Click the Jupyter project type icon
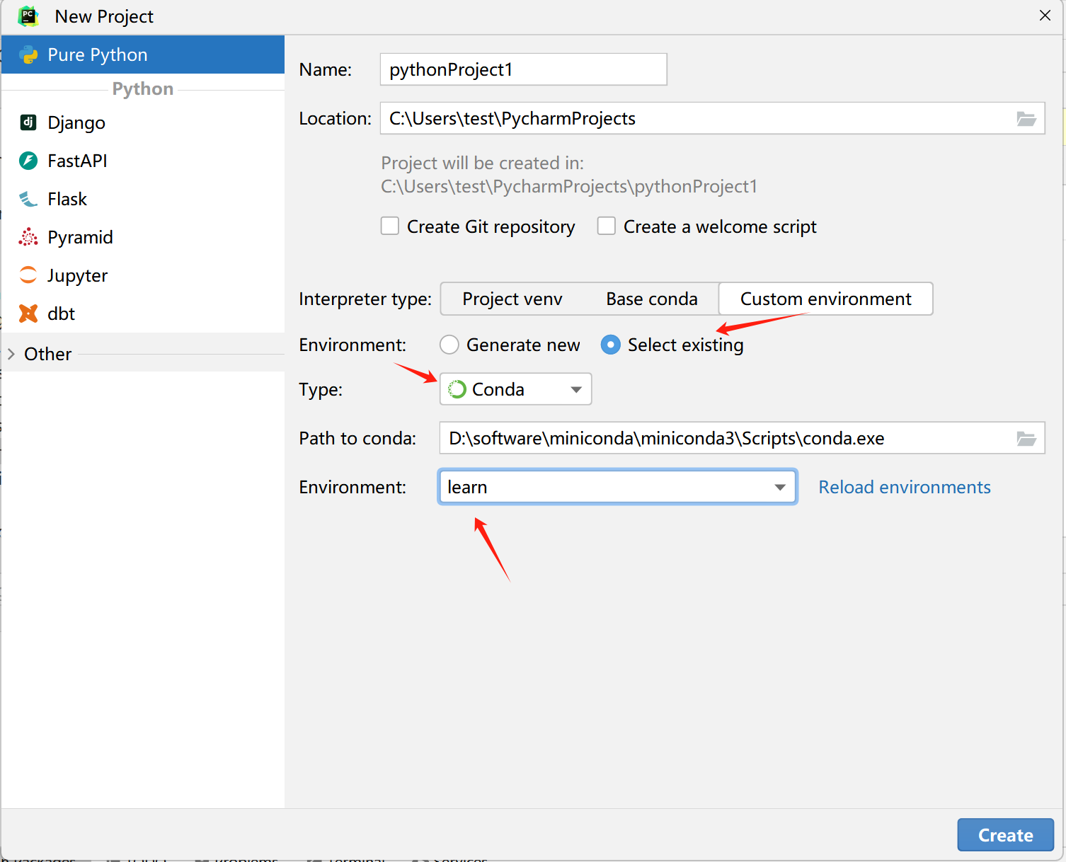Viewport: 1066px width, 862px height. 28,275
